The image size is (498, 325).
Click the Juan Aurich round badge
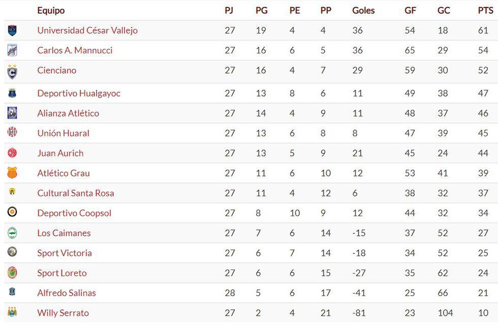click(12, 153)
